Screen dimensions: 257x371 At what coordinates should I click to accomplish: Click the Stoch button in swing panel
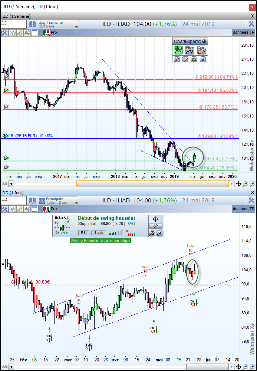click(99, 233)
